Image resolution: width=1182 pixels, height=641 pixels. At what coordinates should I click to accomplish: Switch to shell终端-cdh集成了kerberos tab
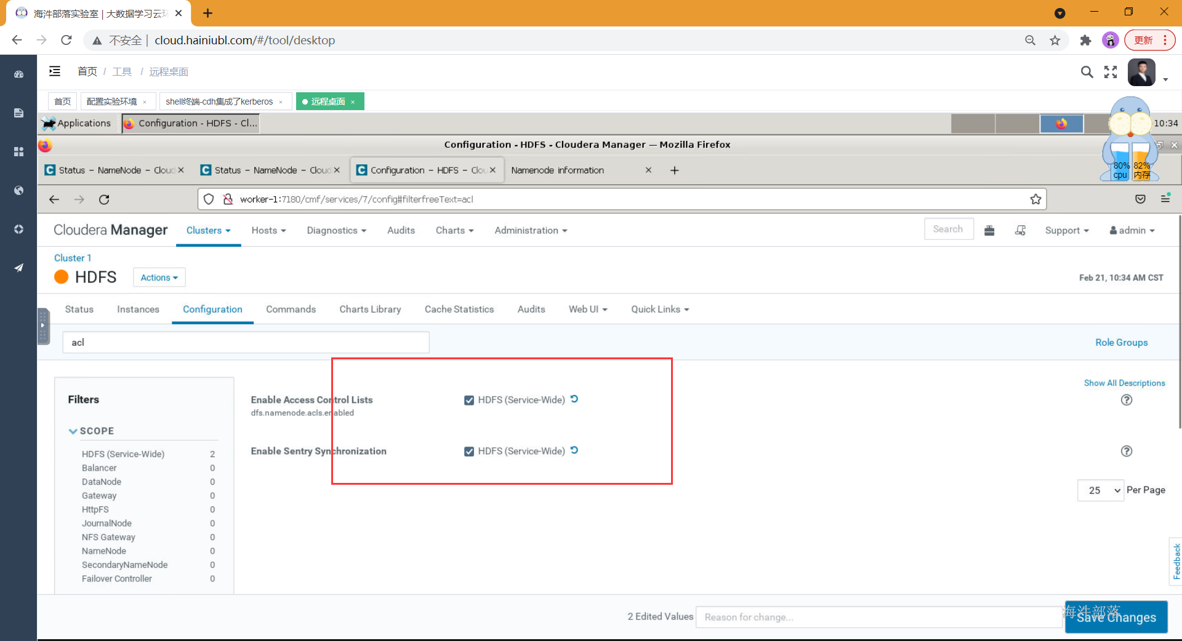(219, 102)
